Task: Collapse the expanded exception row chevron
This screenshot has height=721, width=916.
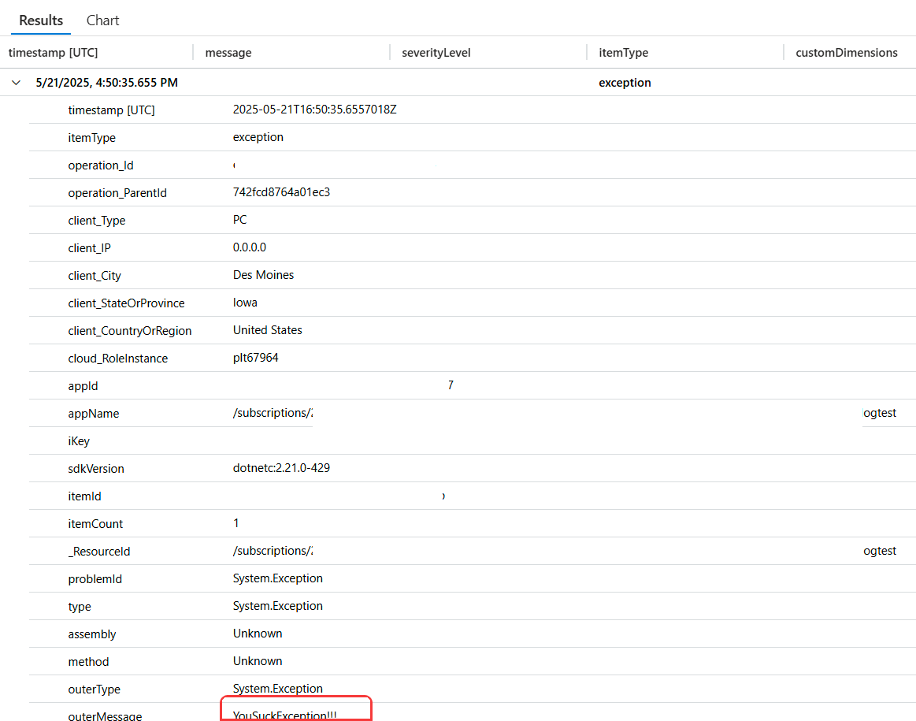Action: coord(17,83)
